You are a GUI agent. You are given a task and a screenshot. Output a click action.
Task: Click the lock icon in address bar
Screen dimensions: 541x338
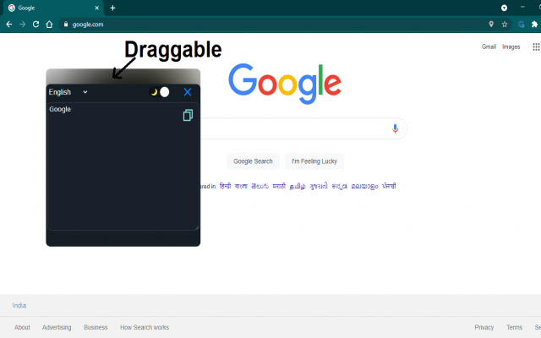tap(66, 25)
